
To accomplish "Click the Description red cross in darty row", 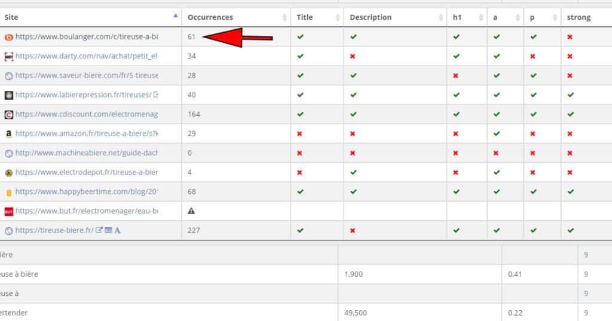I will coord(353,56).
